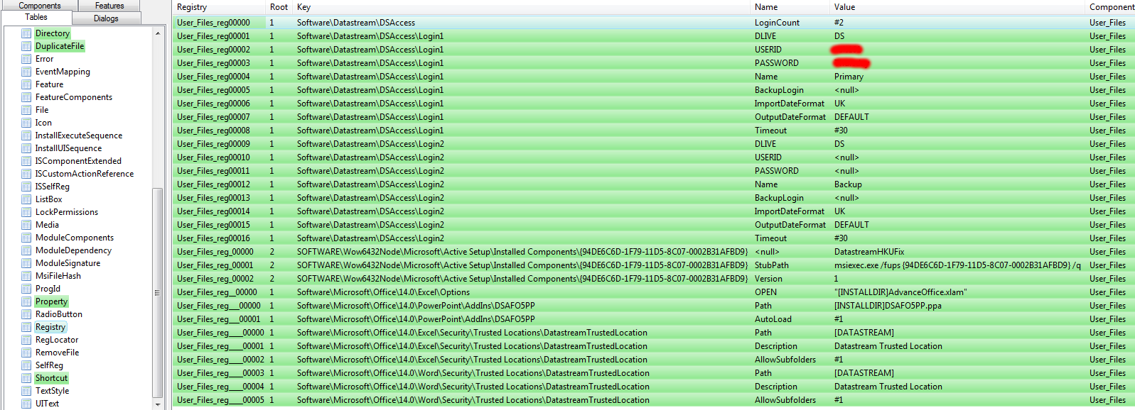
Task: Select the BackupLogin cell in row reg00005
Action: point(779,90)
